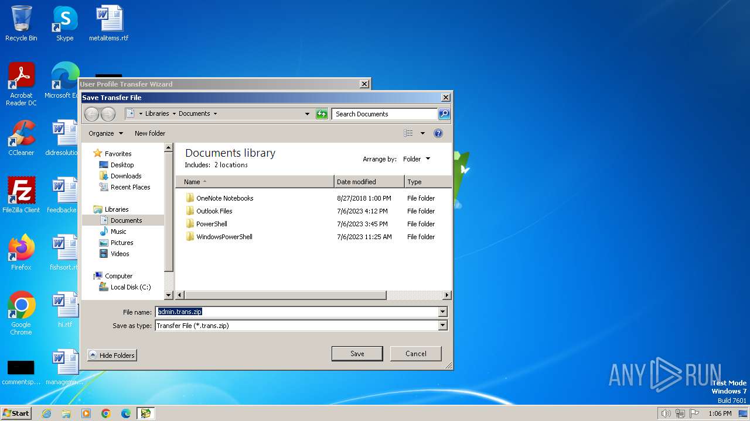This screenshot has height=421, width=750.
Task: Select the Favorites star heading
Action: (112, 154)
